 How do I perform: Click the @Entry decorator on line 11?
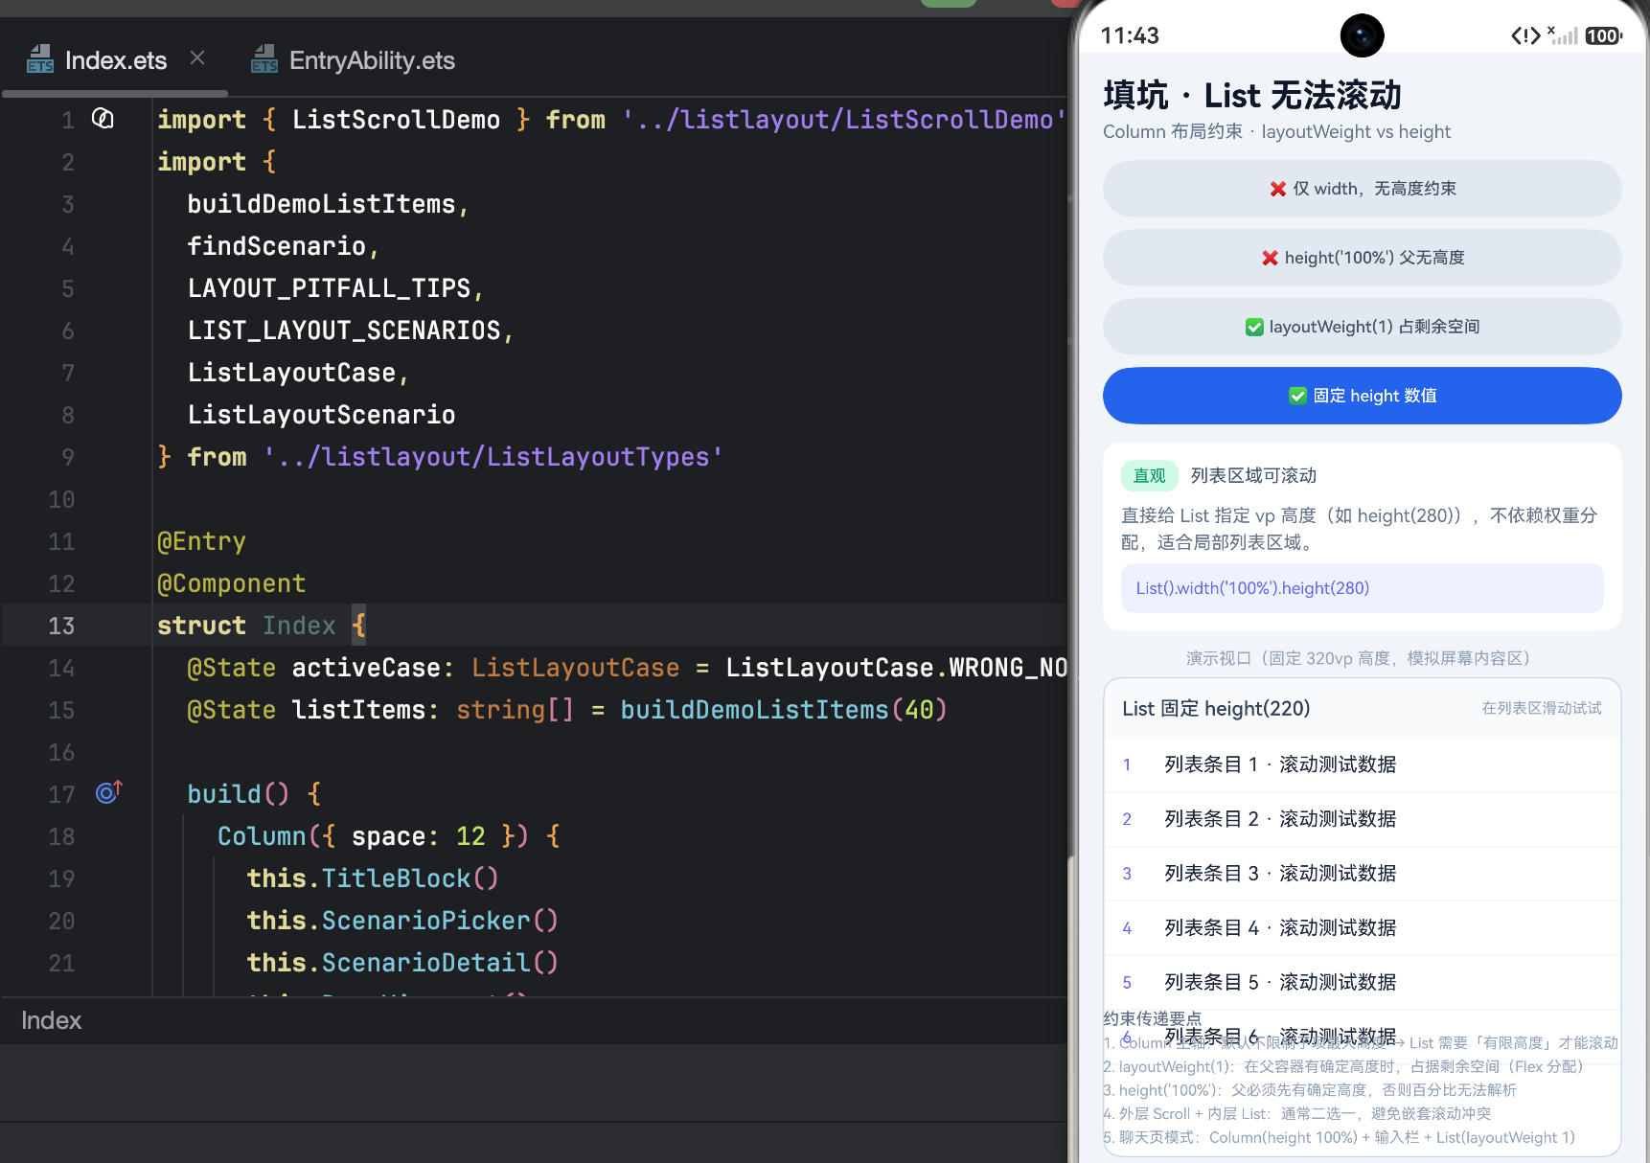(201, 541)
